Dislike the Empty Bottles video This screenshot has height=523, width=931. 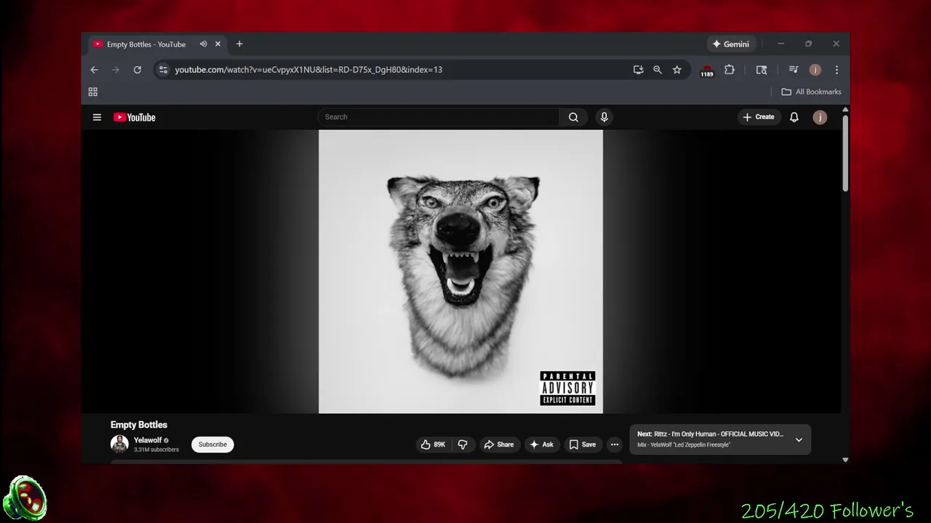tap(463, 445)
